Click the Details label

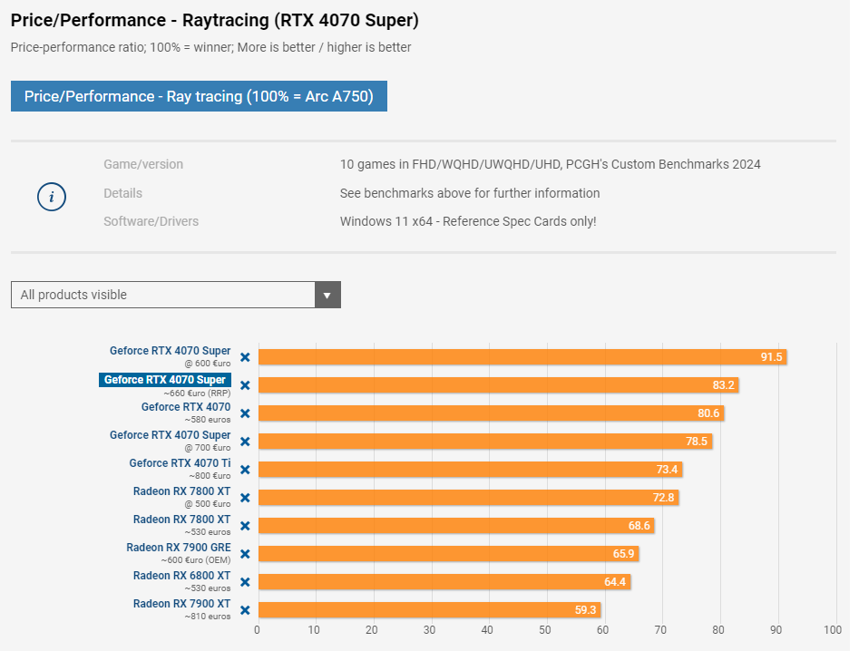pyautogui.click(x=122, y=193)
